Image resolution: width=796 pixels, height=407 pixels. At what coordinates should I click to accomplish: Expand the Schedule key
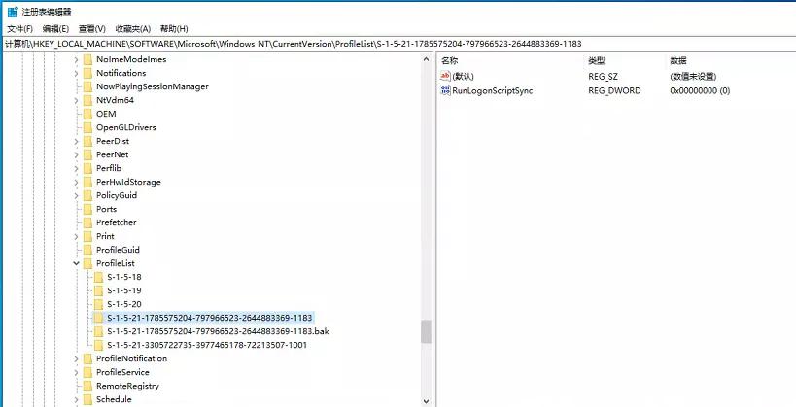pyautogui.click(x=76, y=399)
